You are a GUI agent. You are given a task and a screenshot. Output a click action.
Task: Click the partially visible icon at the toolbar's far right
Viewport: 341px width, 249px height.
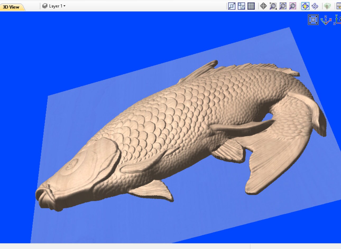coord(339,6)
